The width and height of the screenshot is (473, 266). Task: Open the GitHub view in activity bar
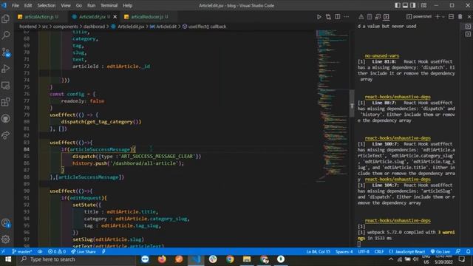pos(6,118)
